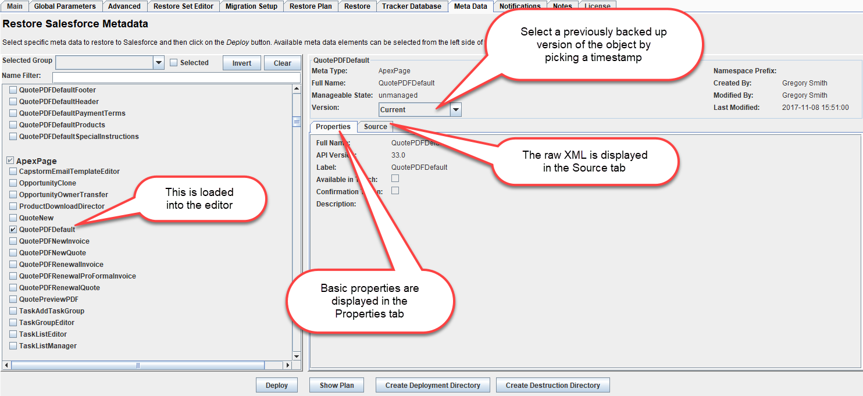The height and width of the screenshot is (396, 863).
Task: Check TaskListEditor checkbox
Action: tap(13, 334)
